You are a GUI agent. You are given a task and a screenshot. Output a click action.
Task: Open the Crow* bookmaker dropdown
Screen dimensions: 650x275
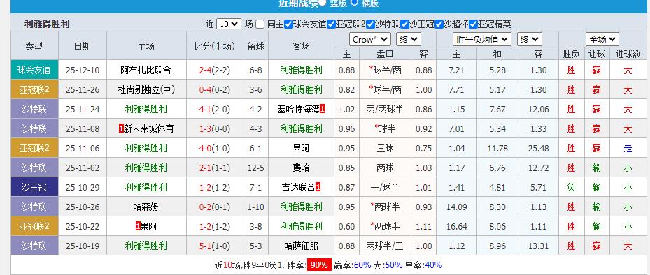pos(370,40)
